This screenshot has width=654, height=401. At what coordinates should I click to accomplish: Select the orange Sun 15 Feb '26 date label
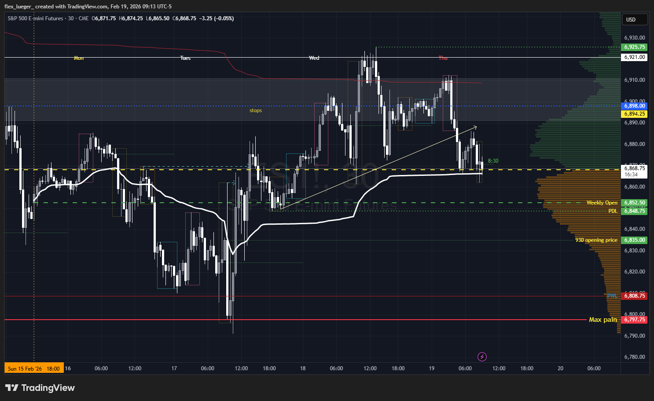click(x=34, y=368)
